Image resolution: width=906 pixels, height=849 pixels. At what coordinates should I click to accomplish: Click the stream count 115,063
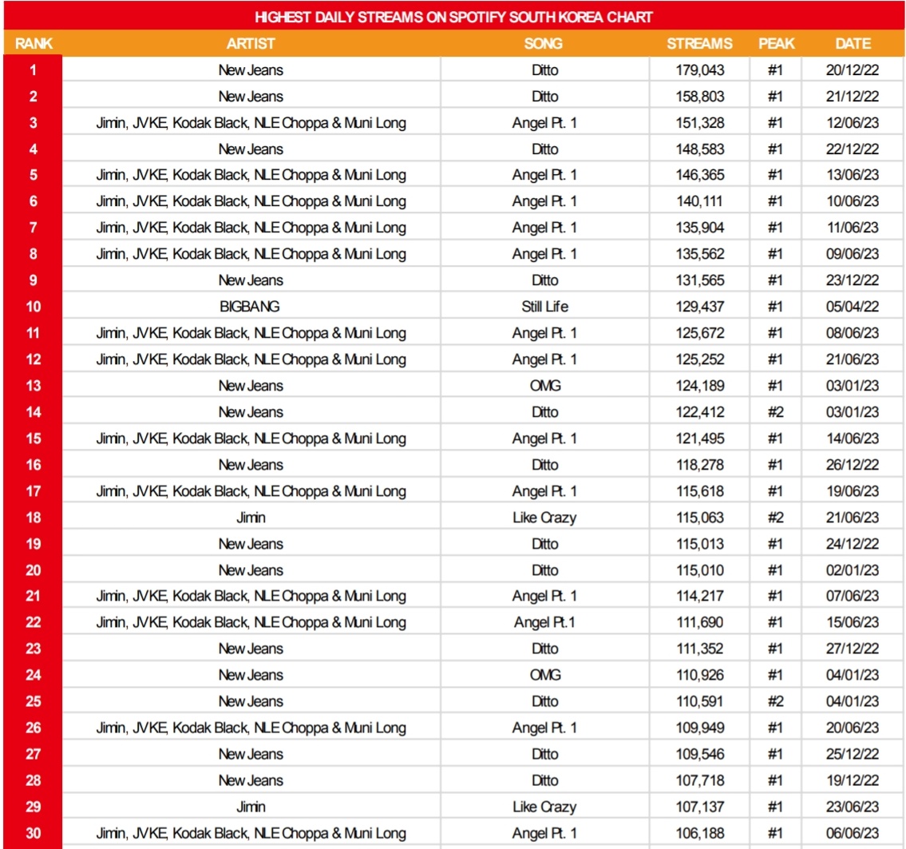(x=700, y=518)
